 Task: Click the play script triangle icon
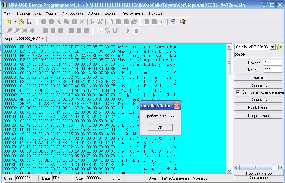click(x=128, y=30)
